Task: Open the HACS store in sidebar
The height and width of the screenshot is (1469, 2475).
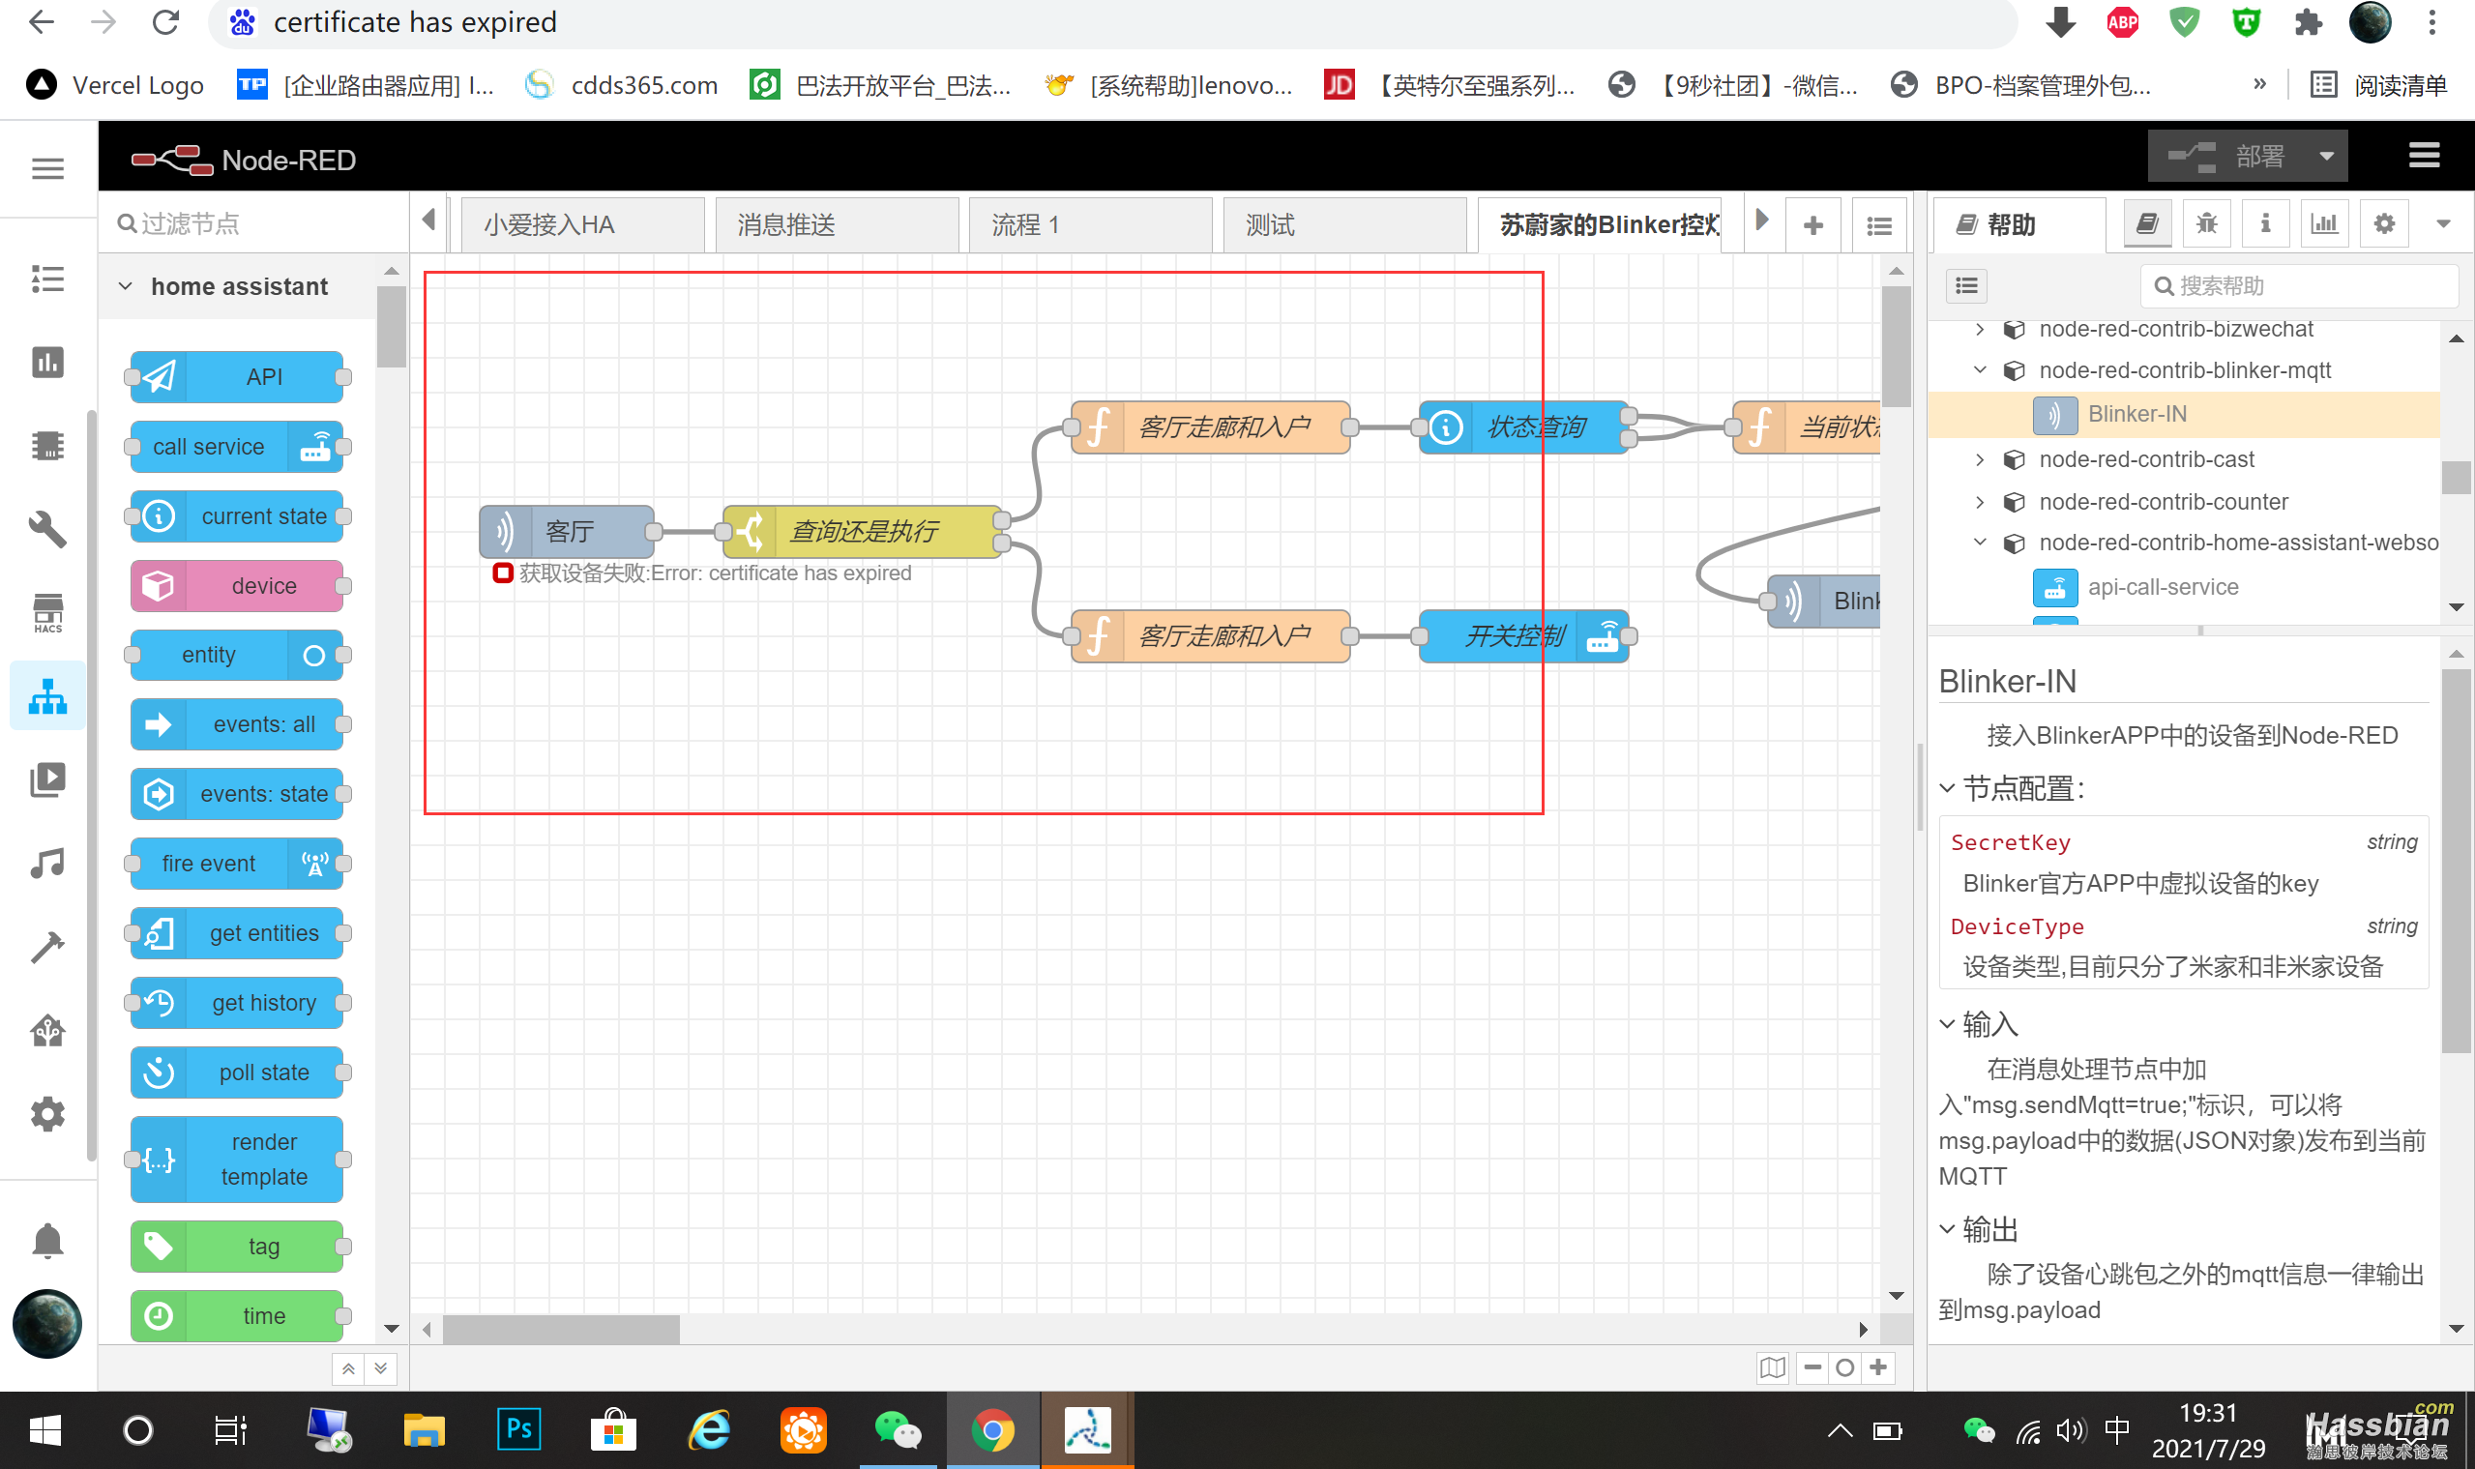Action: pyautogui.click(x=47, y=613)
